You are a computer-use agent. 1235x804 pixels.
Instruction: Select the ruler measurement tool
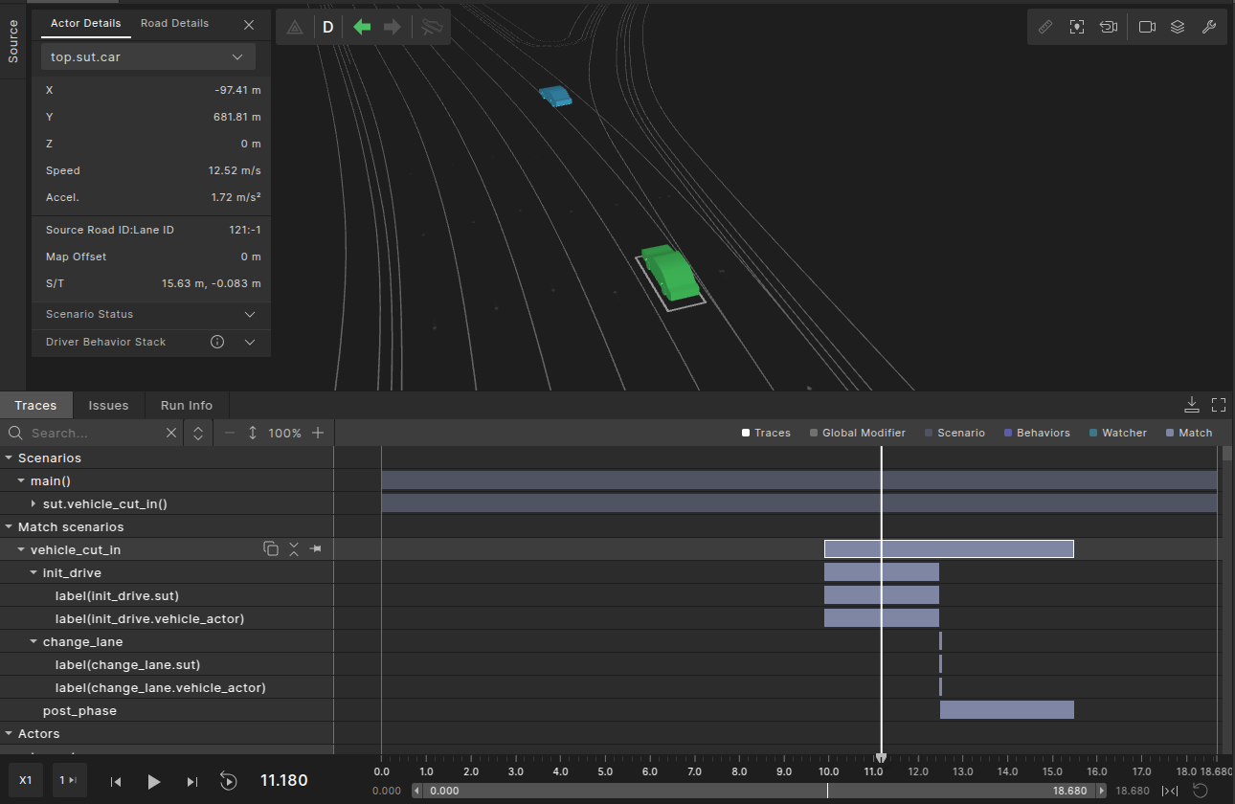point(1045,27)
